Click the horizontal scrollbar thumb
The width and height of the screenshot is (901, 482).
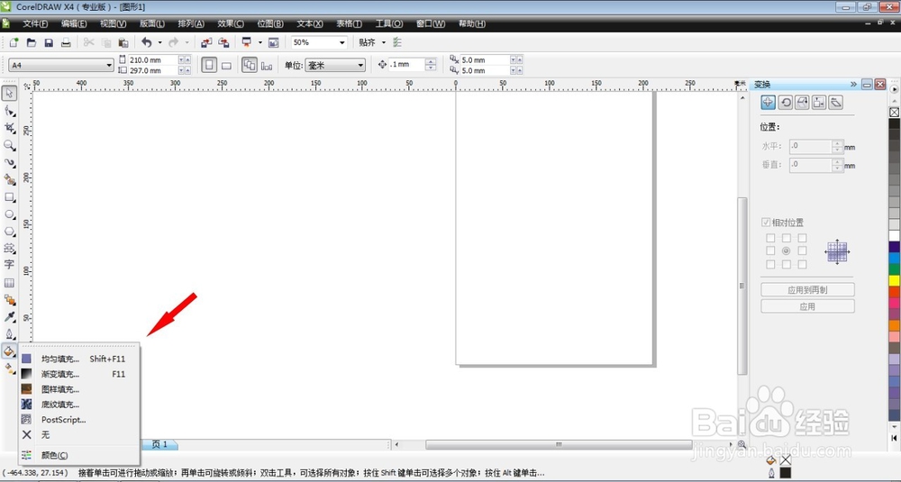(x=559, y=445)
